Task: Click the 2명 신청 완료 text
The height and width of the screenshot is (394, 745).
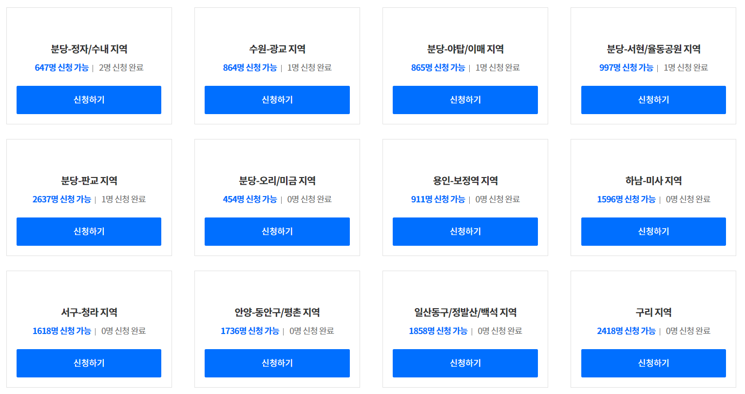Action: (x=117, y=68)
